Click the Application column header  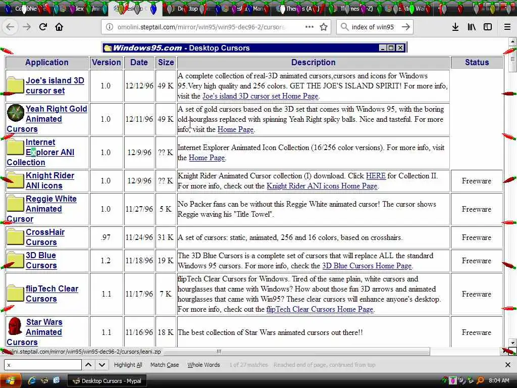point(47,62)
